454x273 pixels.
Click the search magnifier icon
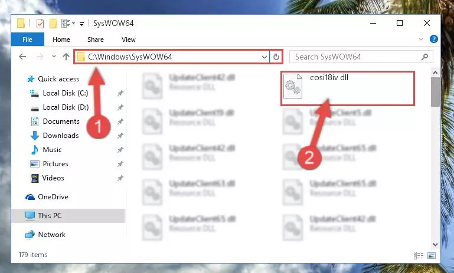[x=424, y=57]
